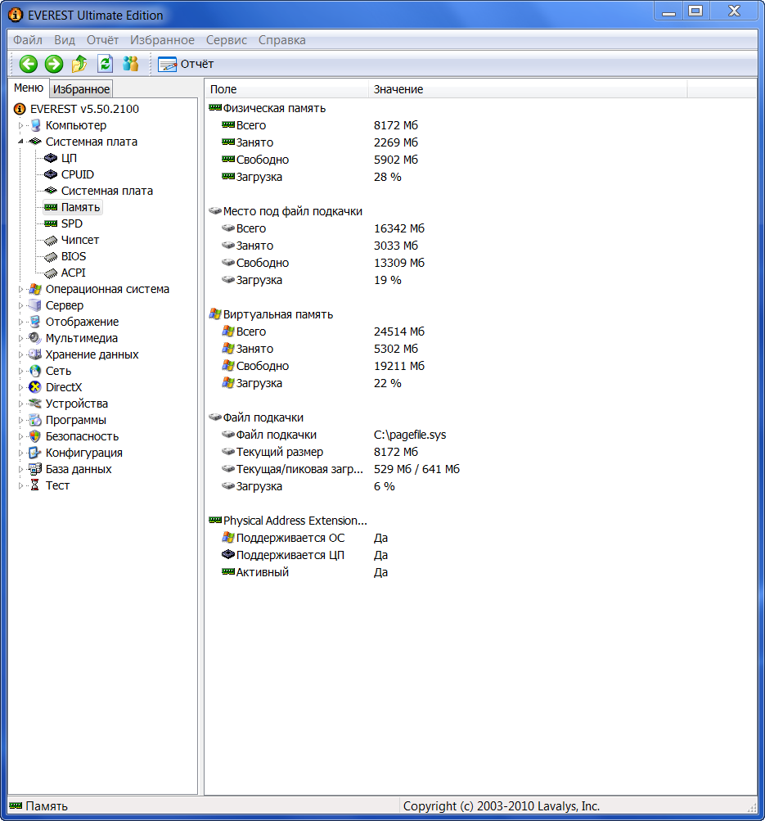Viewport: 765px width, 821px height.
Task: Click the 16342 Мб value
Action: point(399,229)
